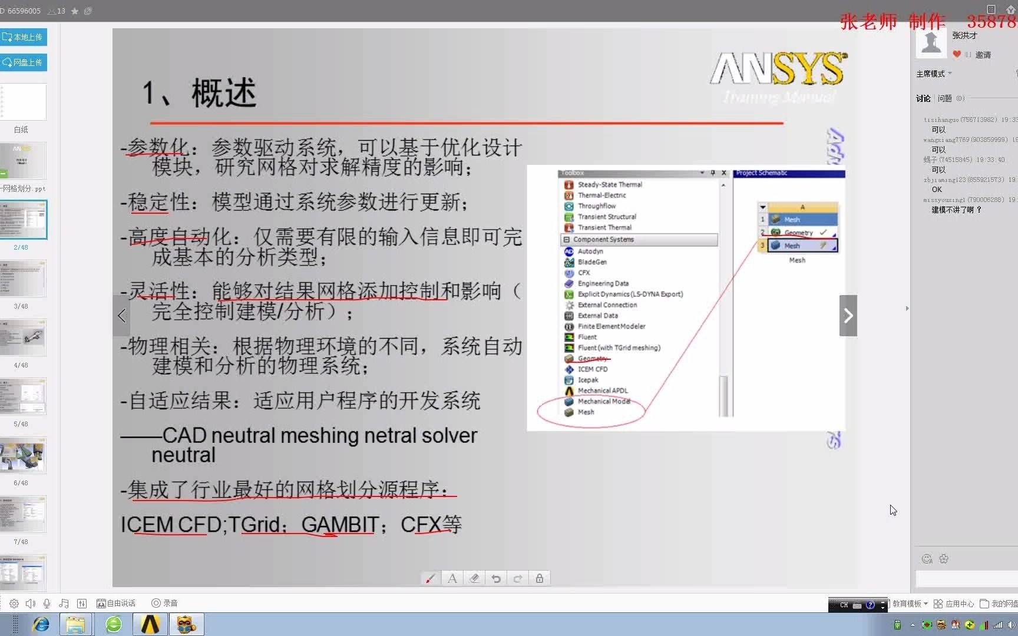Click the language bar help question icon

click(x=870, y=605)
